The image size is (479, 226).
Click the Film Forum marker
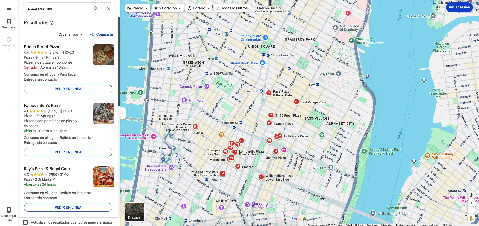[184, 100]
